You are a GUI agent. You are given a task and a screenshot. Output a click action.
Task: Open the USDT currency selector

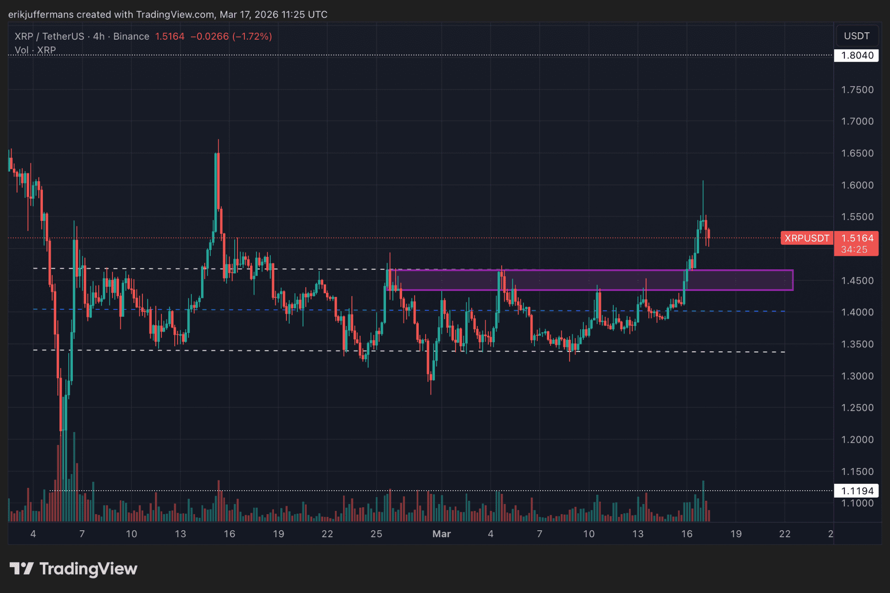click(x=856, y=36)
